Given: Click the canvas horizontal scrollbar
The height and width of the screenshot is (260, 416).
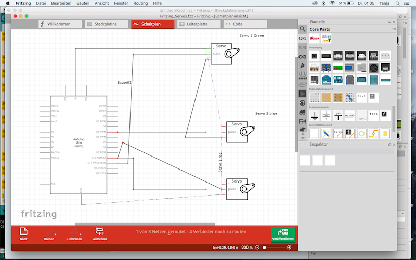Looking at the screenshot, I should [145, 224].
